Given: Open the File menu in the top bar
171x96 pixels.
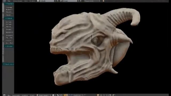Looking at the screenshot, I should point(9,1).
